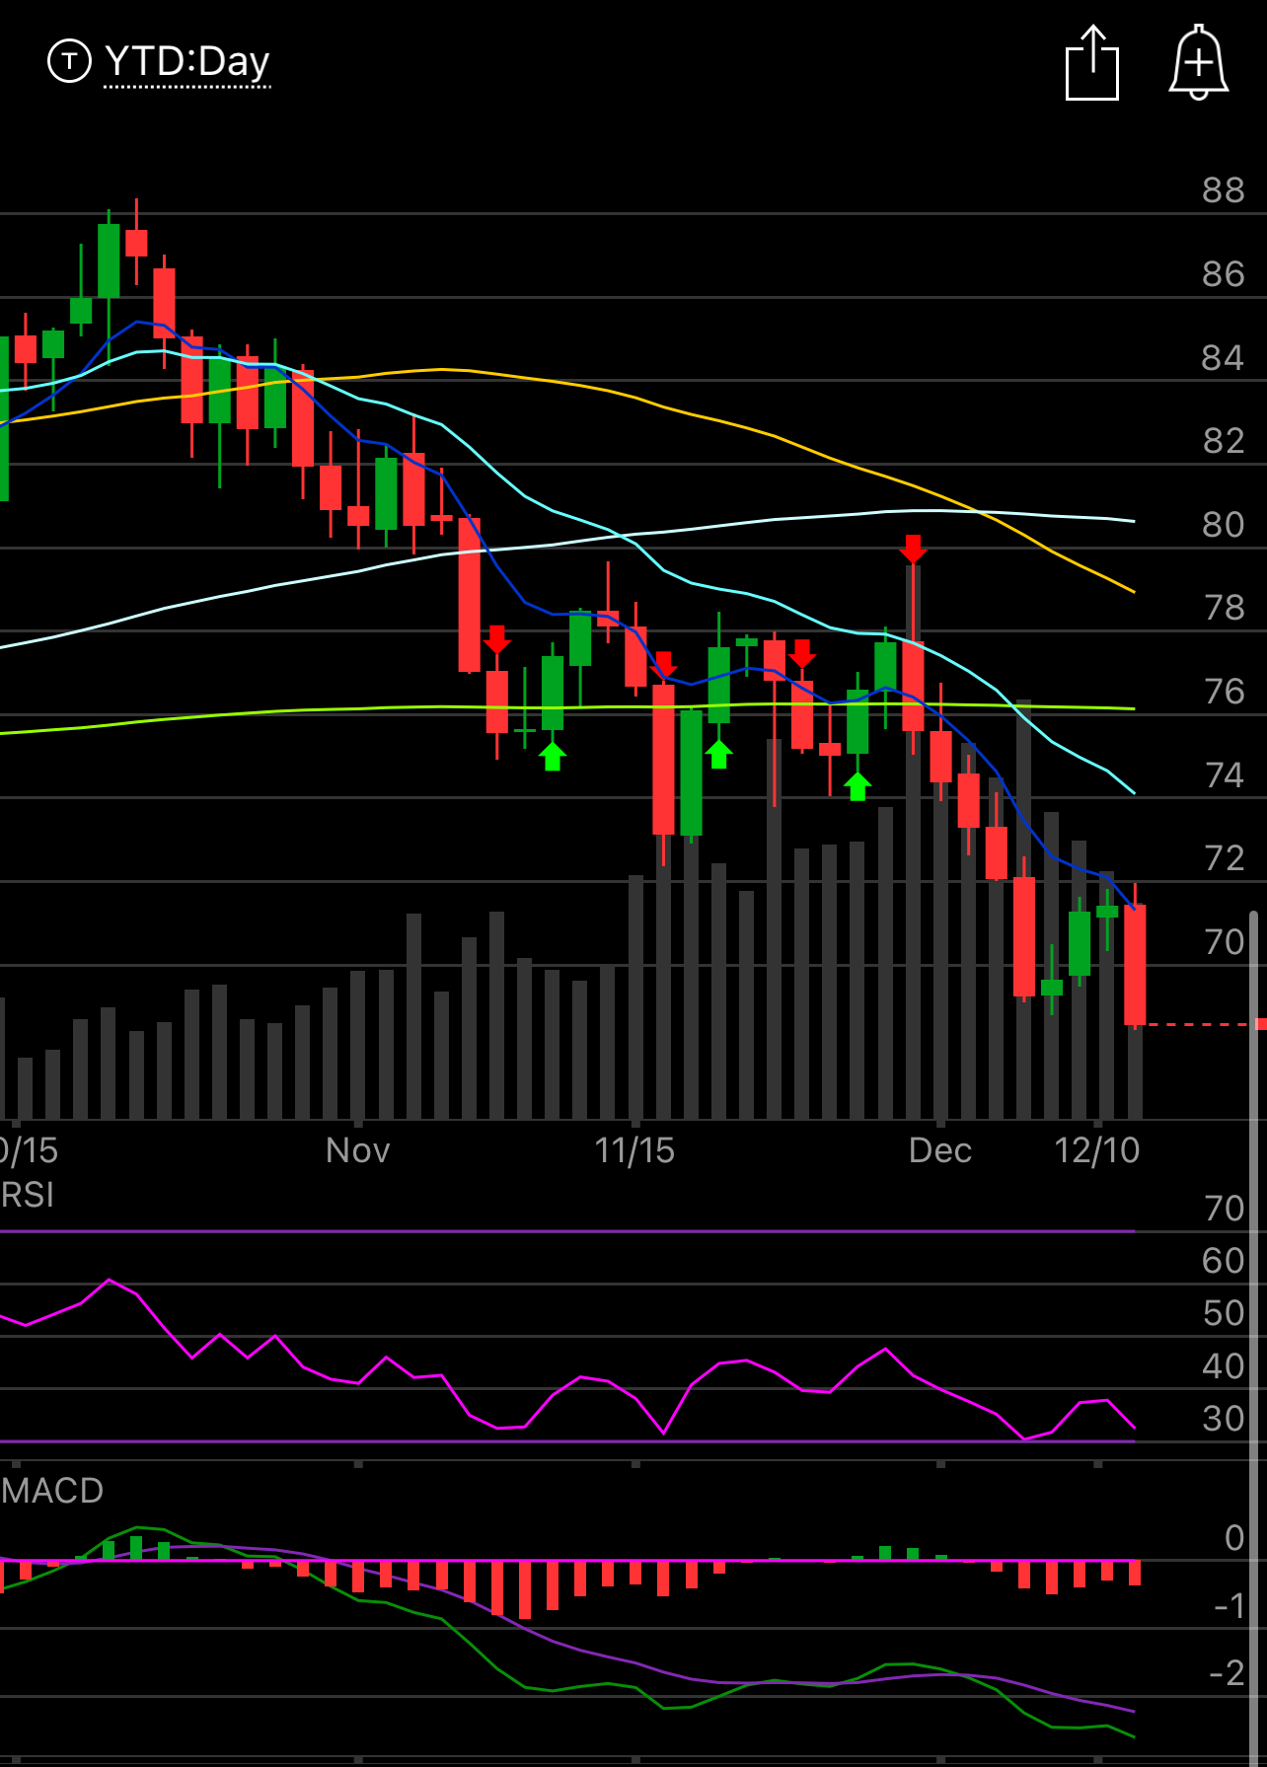Tap the MACD -1 scale label
Screen dimensions: 1267x1767
[x=1230, y=1606]
